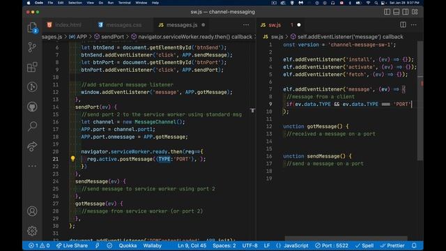Image resolution: width=446 pixels, height=251 pixels.
Task: Toggle the bottom panel layout button
Action: 397,12
